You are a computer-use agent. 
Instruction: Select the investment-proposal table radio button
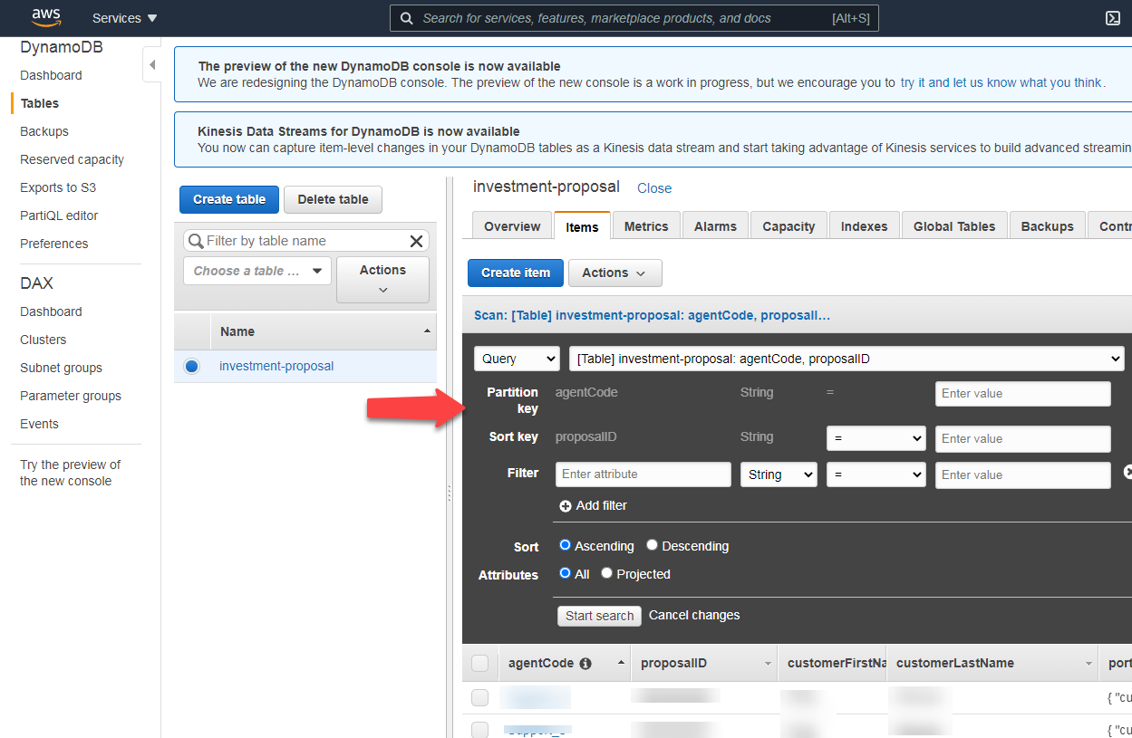coord(191,367)
